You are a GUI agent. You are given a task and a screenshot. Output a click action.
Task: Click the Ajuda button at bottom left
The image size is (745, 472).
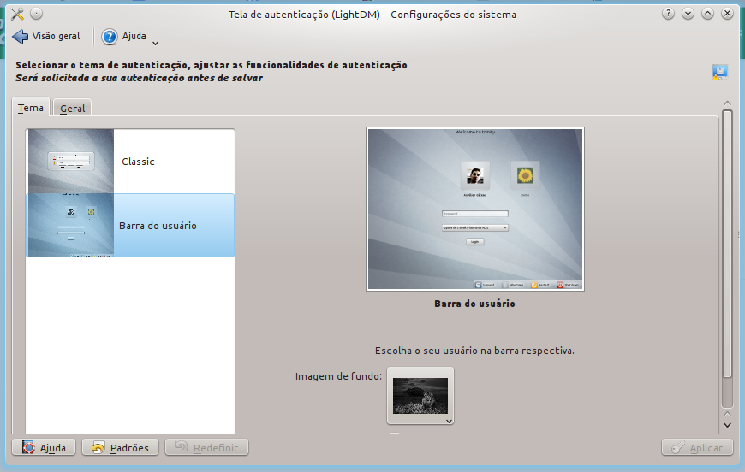click(45, 447)
